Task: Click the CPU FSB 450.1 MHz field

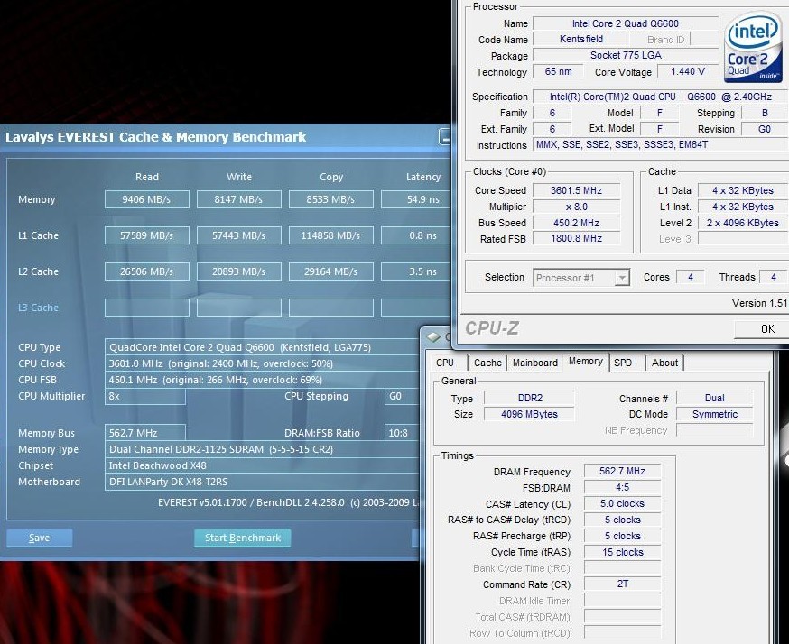Action: coord(262,380)
